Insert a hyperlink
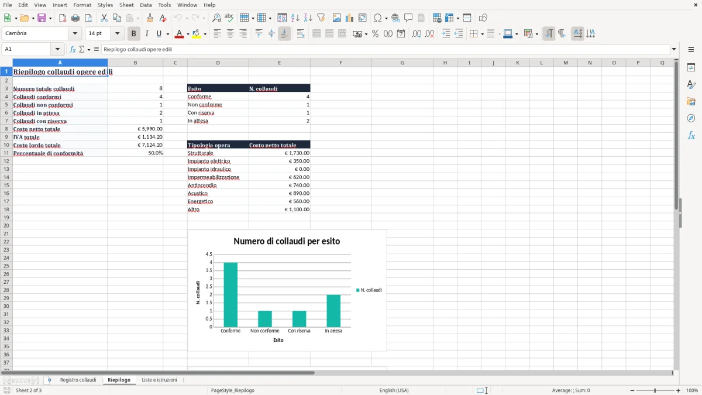The width and height of the screenshot is (702, 395). click(x=395, y=18)
